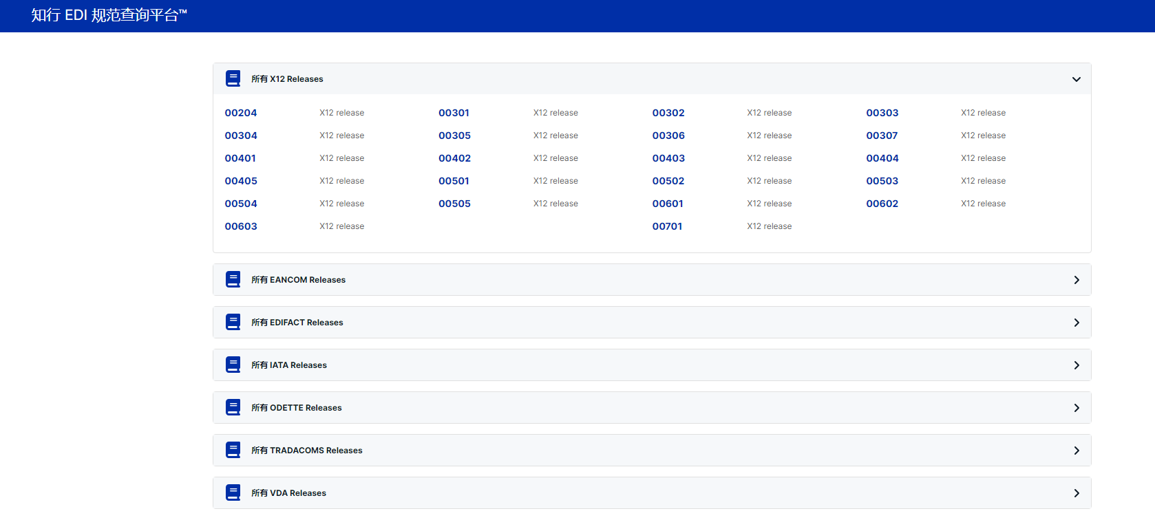Go to X12 release 00401
This screenshot has width=1155, height=520.
pyautogui.click(x=240, y=158)
